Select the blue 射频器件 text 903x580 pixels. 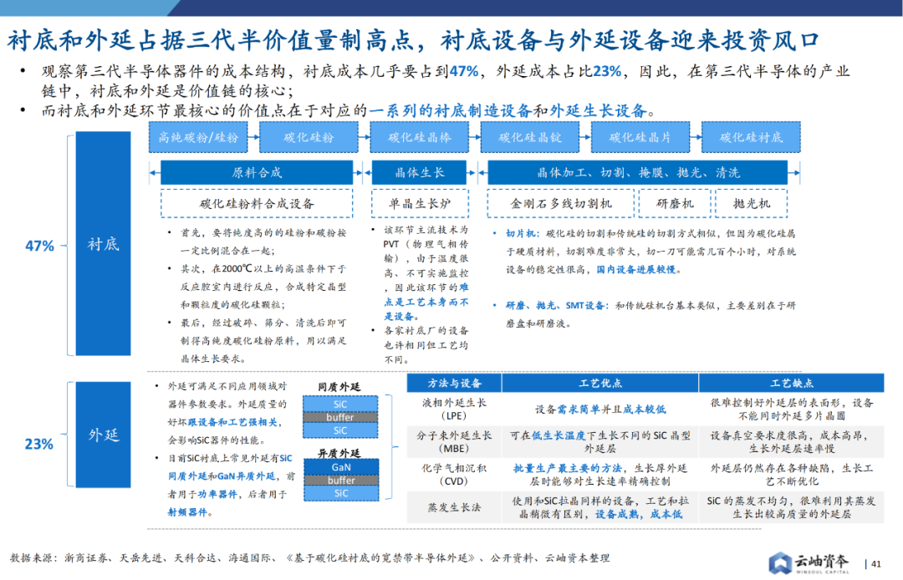187,512
